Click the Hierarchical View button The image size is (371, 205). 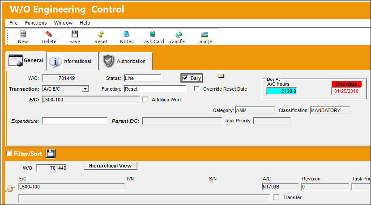(x=111, y=166)
